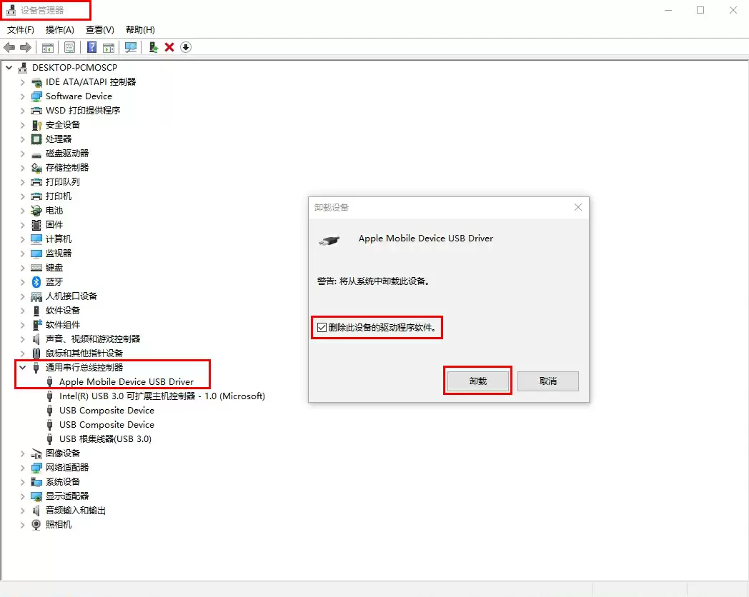Click the 取消 button to cancel uninstall

tap(547, 381)
